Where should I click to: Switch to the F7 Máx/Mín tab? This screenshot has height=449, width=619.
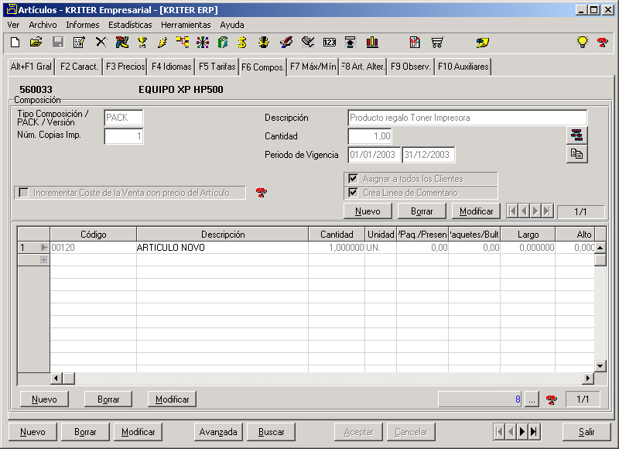click(313, 67)
